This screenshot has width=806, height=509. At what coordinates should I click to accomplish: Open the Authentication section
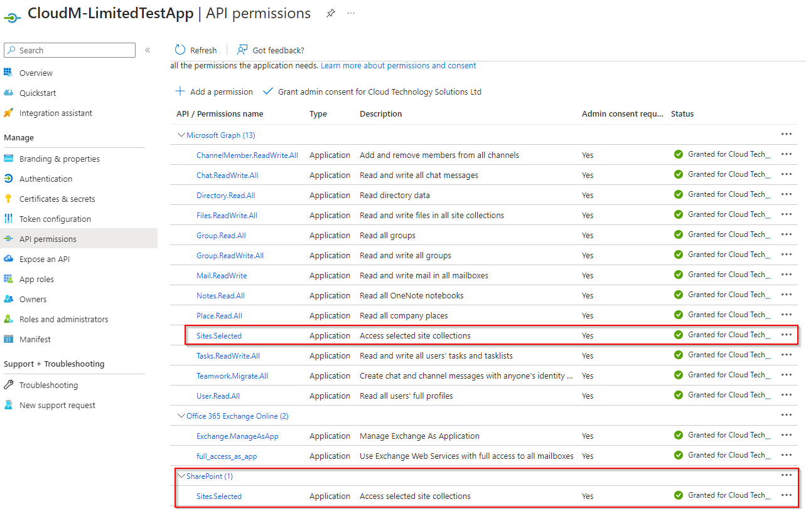click(46, 179)
